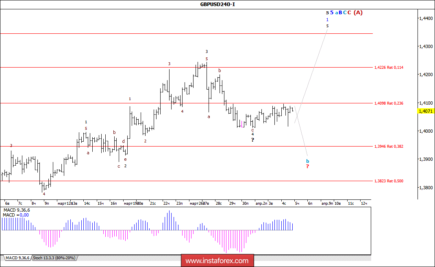
Task: Click the red question mark forecast label
Action: point(307,166)
